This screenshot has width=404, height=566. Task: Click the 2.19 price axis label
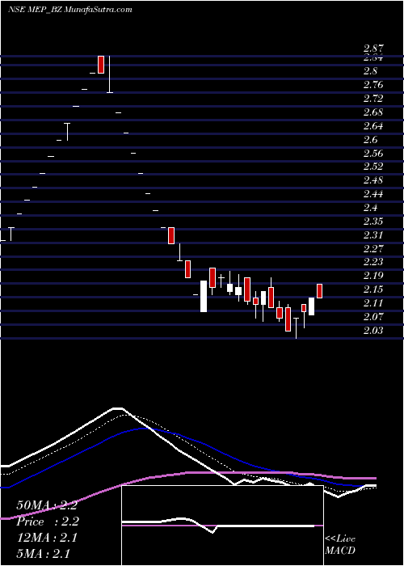coord(373,276)
